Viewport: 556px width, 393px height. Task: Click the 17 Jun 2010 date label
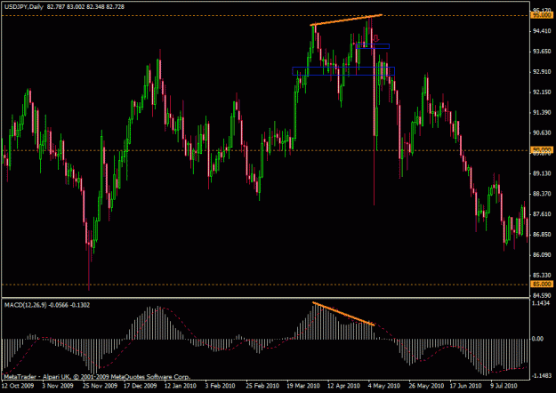(466, 386)
